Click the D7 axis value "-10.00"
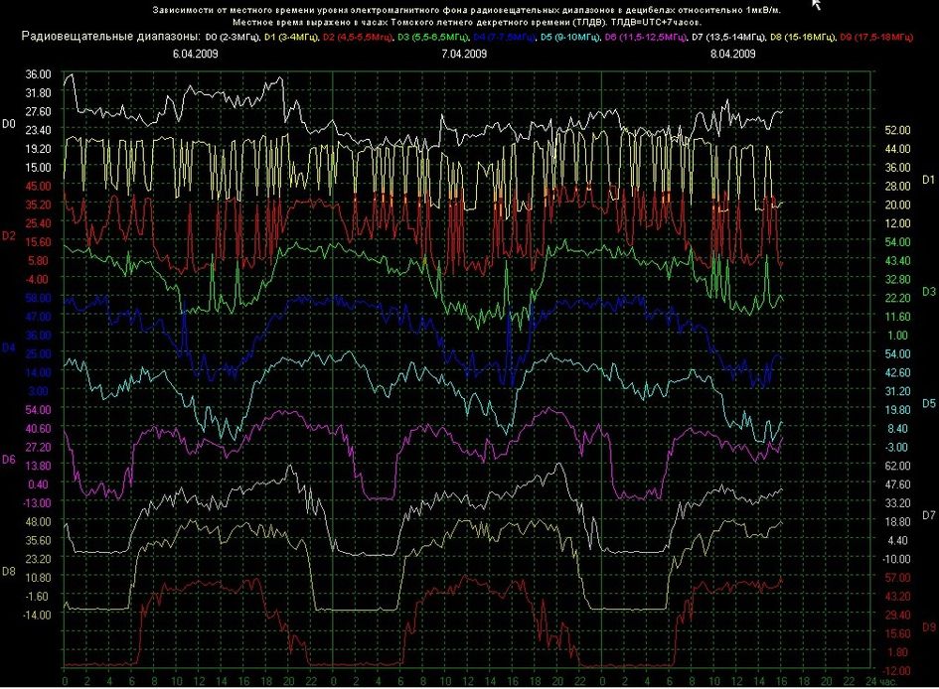This screenshot has height=689, width=939. [x=896, y=559]
